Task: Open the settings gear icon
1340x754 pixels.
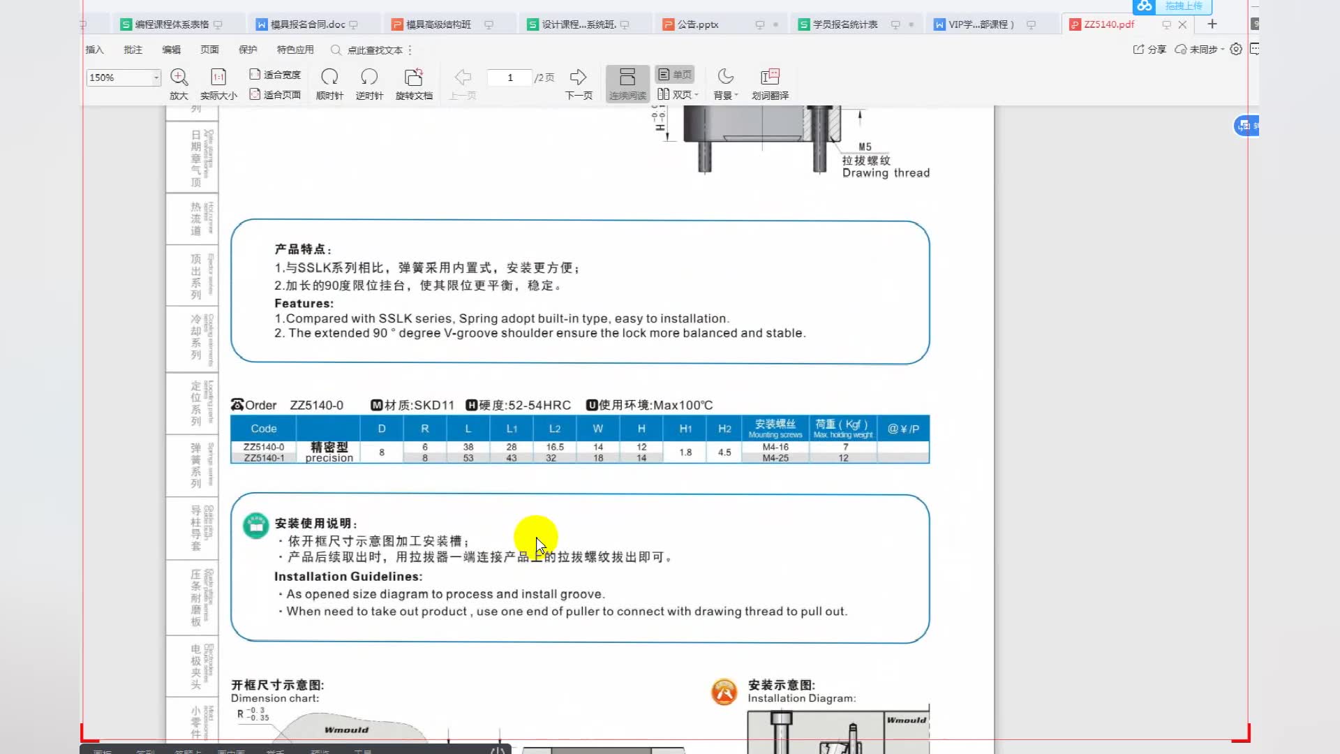Action: [1236, 50]
